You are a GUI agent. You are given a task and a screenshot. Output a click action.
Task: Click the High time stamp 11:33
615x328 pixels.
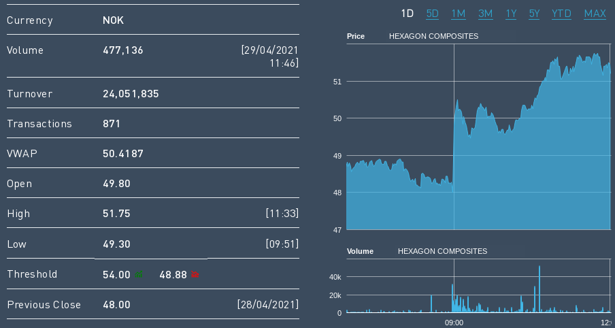click(x=282, y=214)
